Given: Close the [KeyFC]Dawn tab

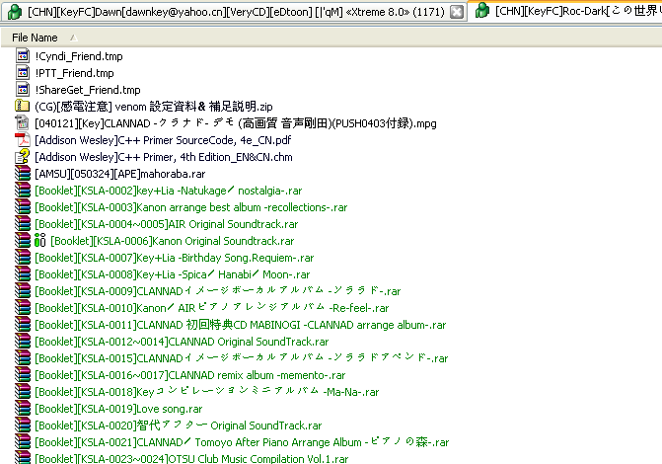Looking at the screenshot, I should pyautogui.click(x=457, y=12).
